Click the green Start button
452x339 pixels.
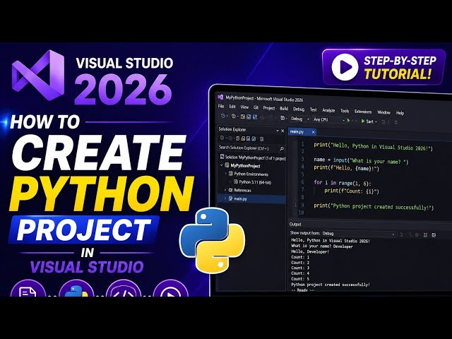pos(367,121)
